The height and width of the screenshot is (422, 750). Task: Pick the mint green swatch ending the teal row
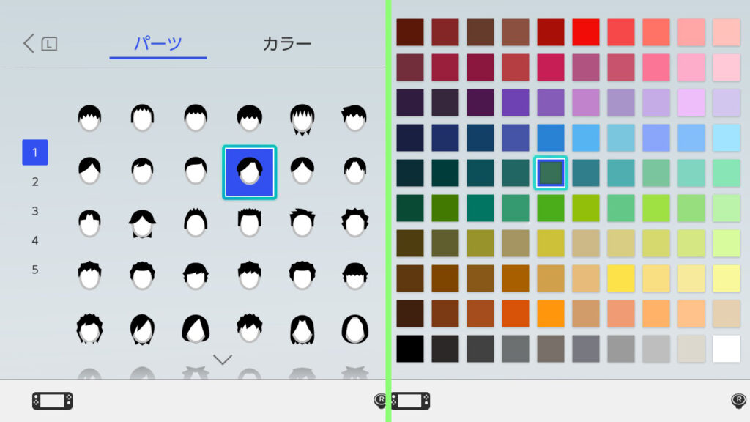726,173
